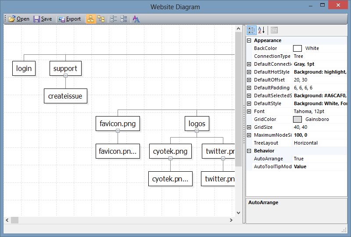Click the 40, 40 GridSize value
Image resolution: width=351 pixels, height=237 pixels.
tap(301, 127)
